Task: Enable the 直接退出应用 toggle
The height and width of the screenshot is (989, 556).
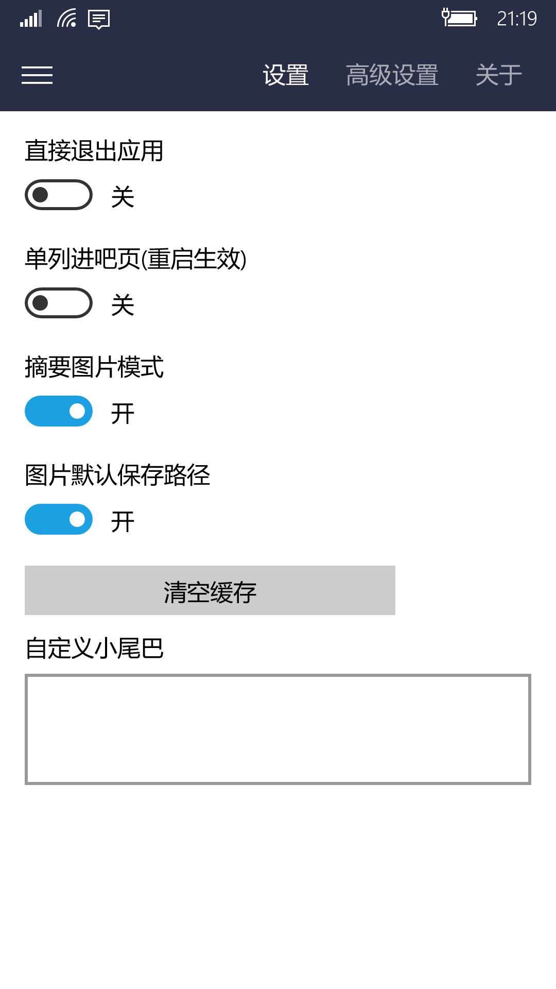Action: coord(59,195)
